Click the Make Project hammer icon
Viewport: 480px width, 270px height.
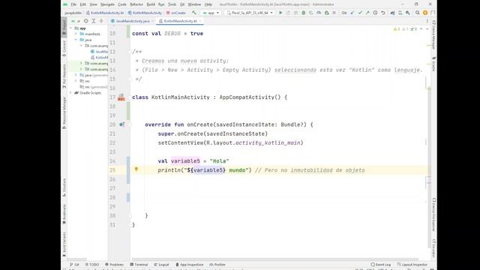[x=194, y=13]
